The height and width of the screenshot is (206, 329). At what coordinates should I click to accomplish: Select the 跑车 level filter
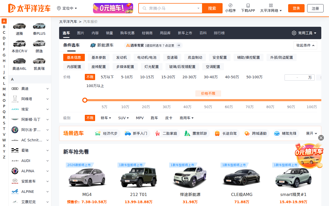coord(154,118)
